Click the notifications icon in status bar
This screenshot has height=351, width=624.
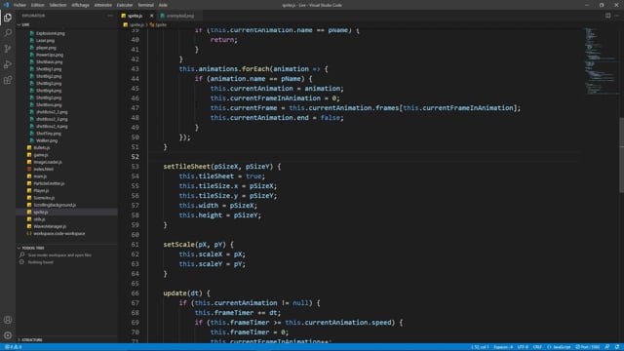click(x=617, y=347)
